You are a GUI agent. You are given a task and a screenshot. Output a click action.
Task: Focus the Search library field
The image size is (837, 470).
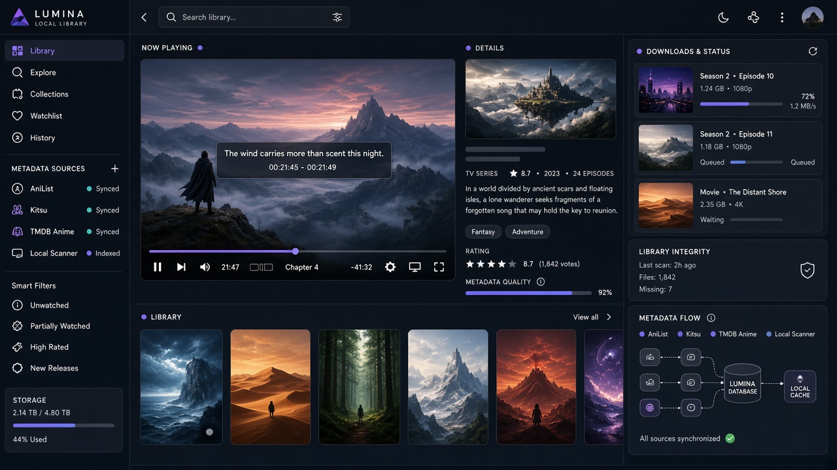pos(254,17)
